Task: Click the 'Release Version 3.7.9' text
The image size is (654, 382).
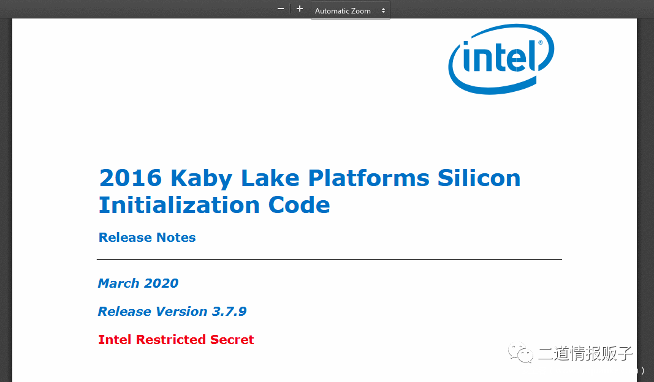Action: [x=172, y=312]
